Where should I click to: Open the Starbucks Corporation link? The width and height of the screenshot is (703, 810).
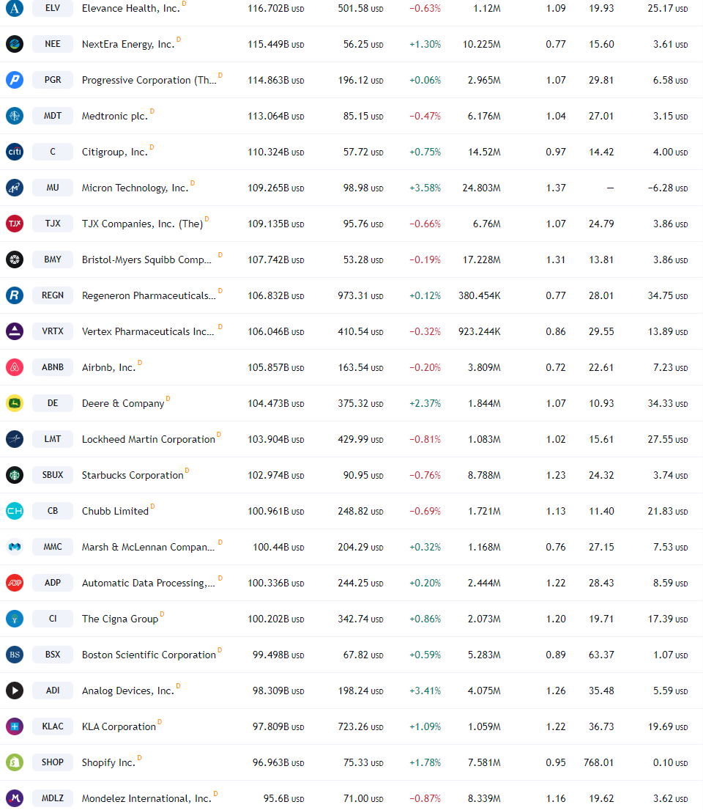[x=133, y=475]
